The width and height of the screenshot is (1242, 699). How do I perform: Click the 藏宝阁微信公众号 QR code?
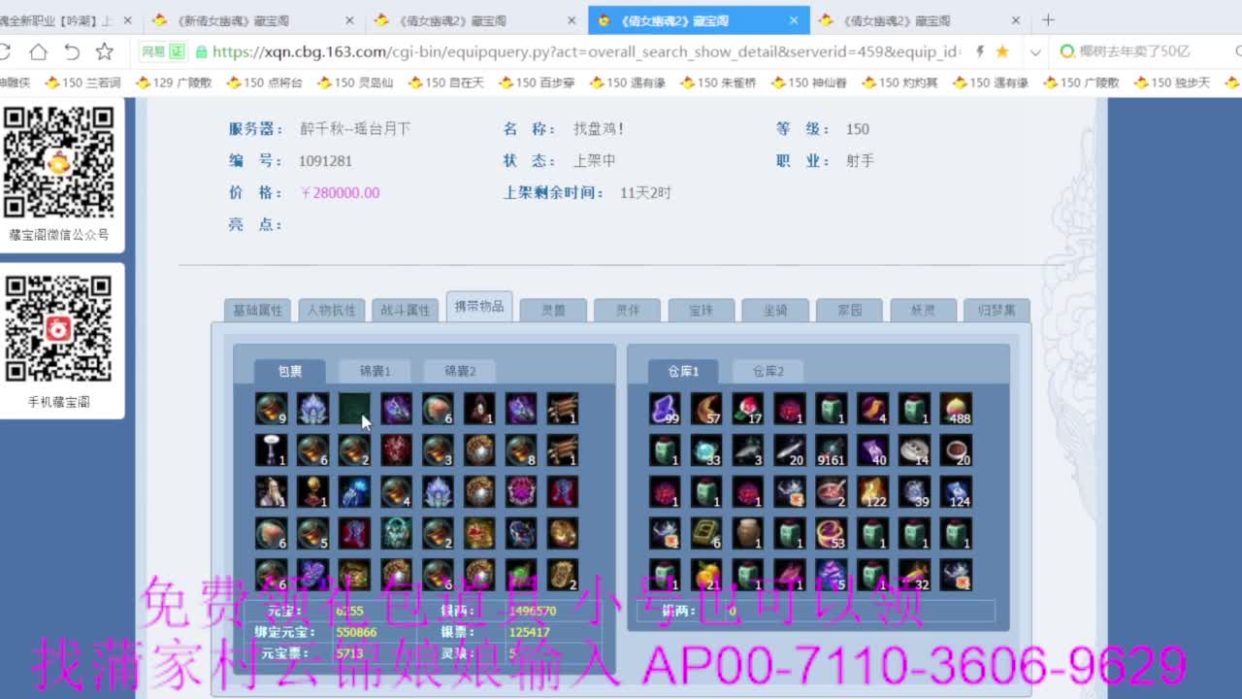point(59,161)
